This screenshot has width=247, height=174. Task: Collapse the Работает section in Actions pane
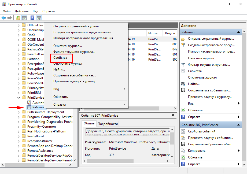[x=238, y=32]
